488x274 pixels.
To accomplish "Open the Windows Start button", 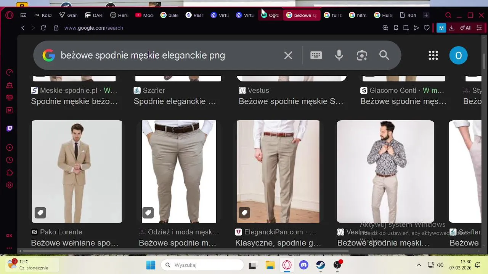I will click(151, 265).
